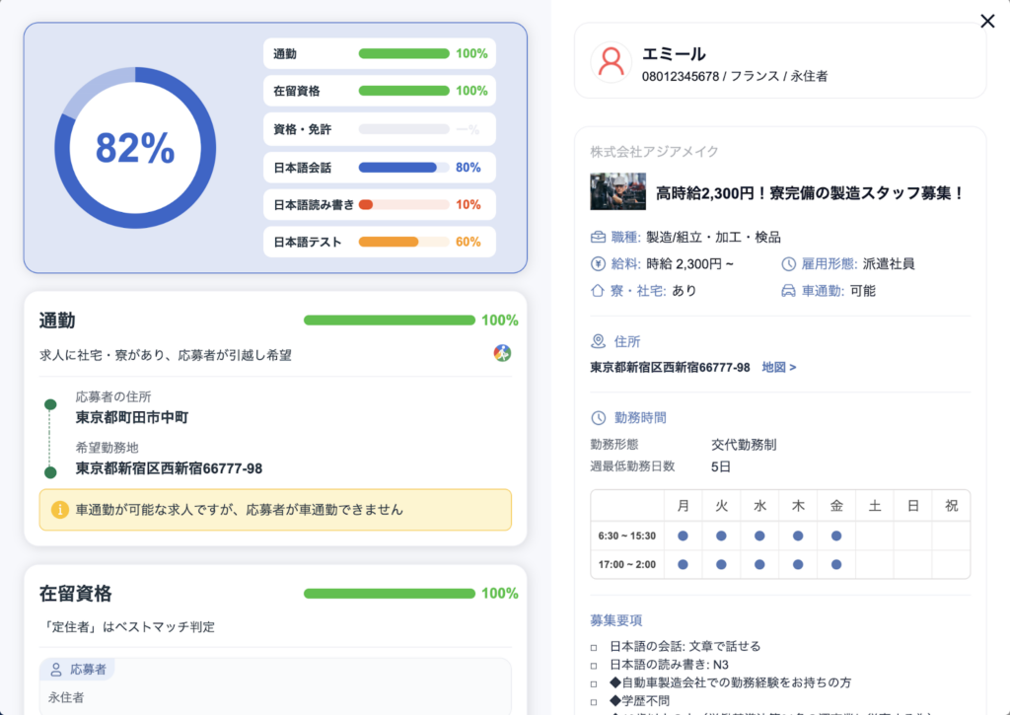Click the car commute warning info icon

[59, 510]
